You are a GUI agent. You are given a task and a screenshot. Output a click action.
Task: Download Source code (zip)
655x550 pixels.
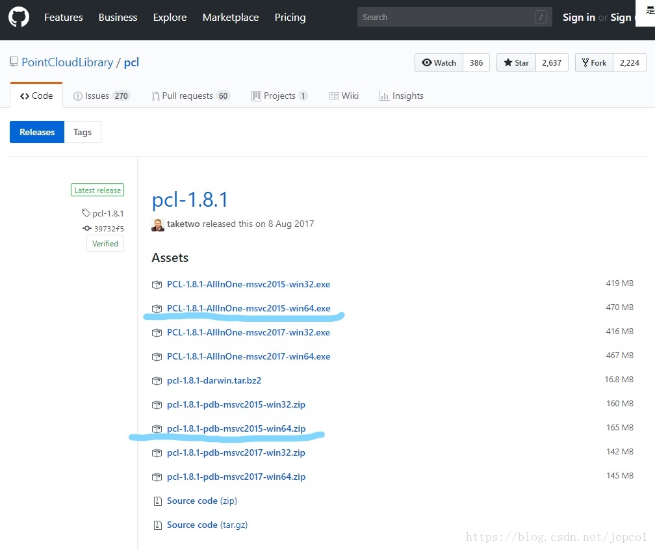click(x=202, y=501)
